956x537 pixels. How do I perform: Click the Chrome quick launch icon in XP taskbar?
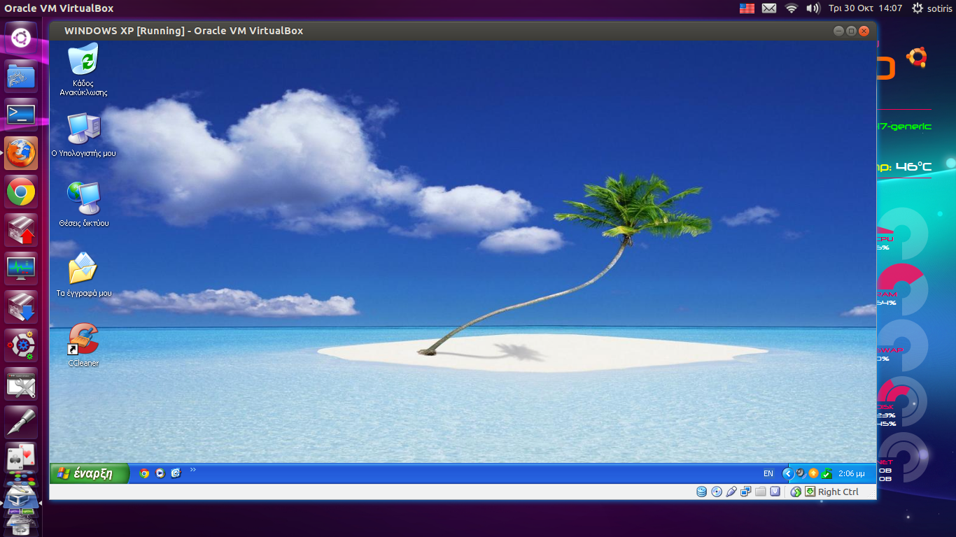point(144,473)
